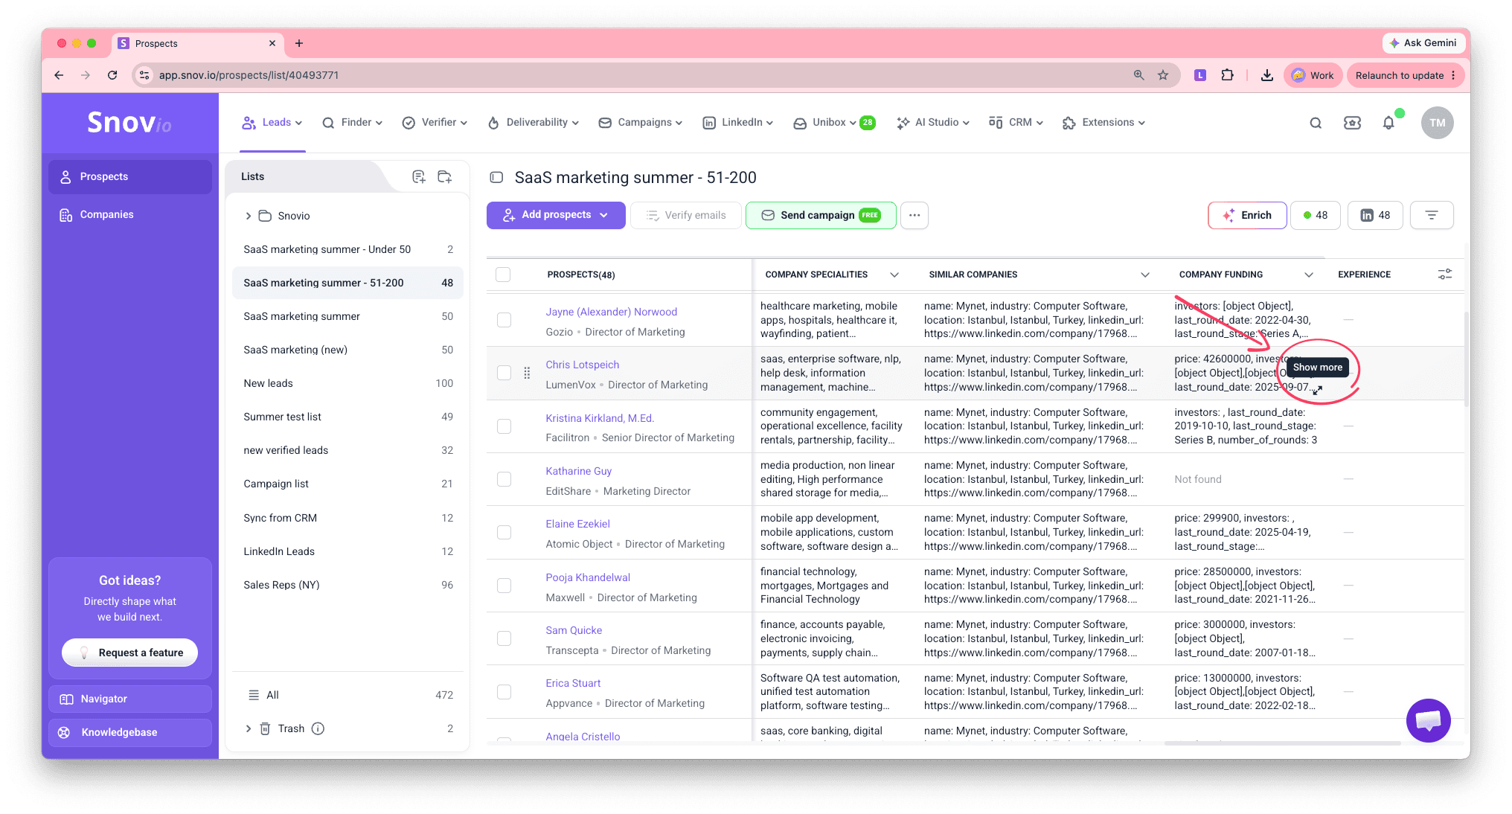The width and height of the screenshot is (1512, 814).
Task: Open the Similar Companies column dropdown
Action: tap(1145, 275)
